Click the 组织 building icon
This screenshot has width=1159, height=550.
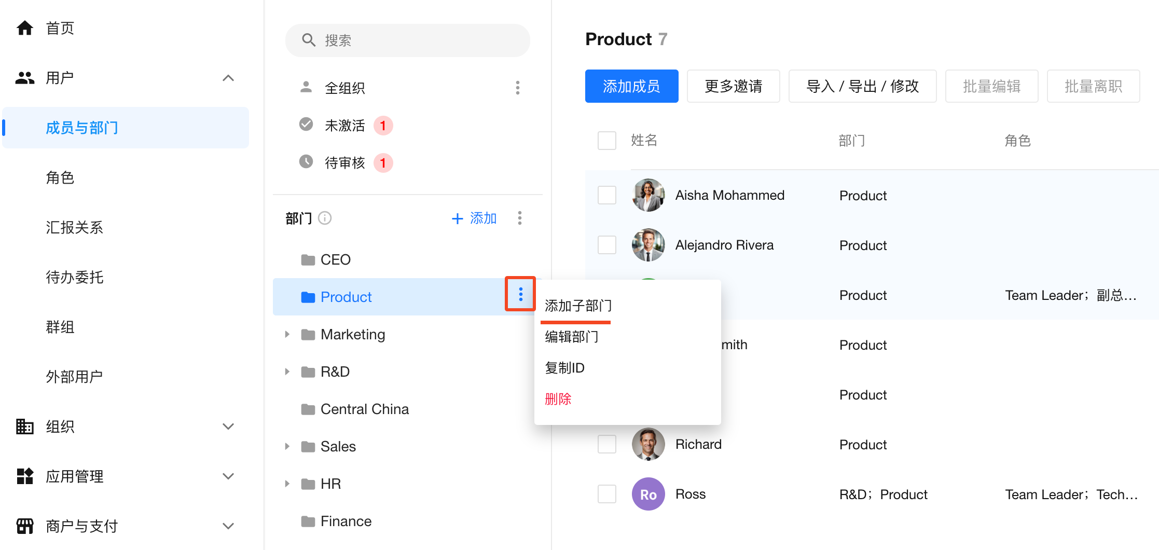25,426
